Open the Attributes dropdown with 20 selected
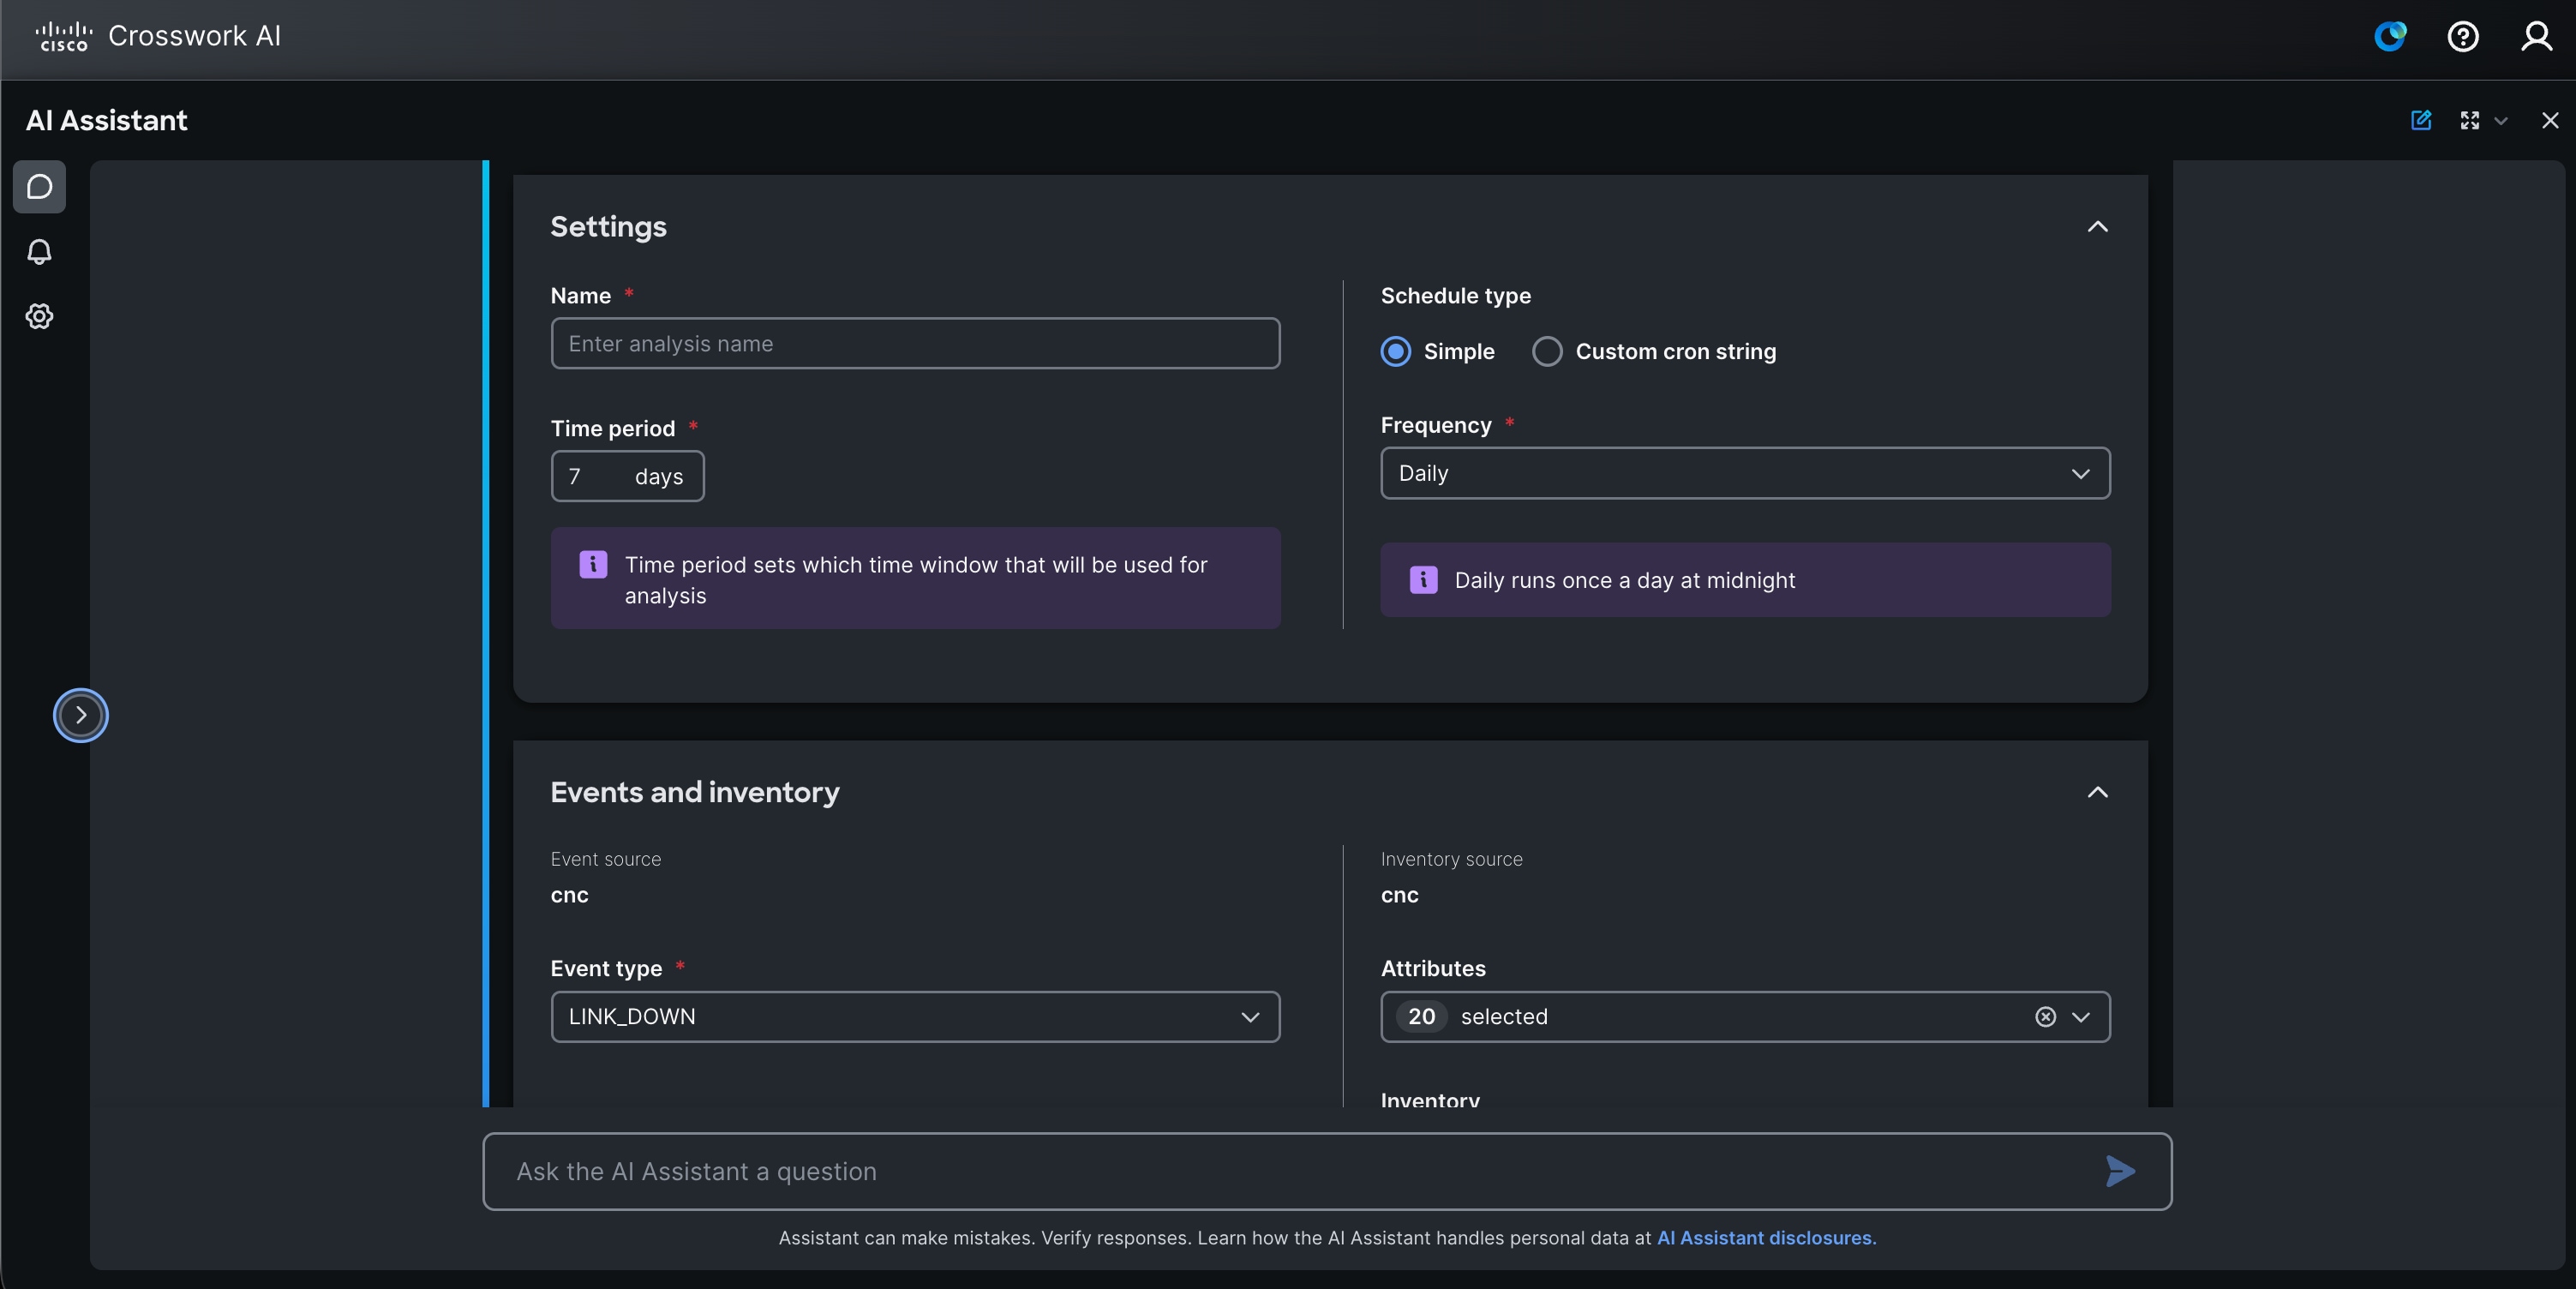 (x=1745, y=1017)
